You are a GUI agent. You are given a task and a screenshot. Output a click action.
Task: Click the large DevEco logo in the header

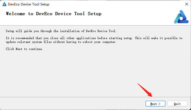point(181,17)
